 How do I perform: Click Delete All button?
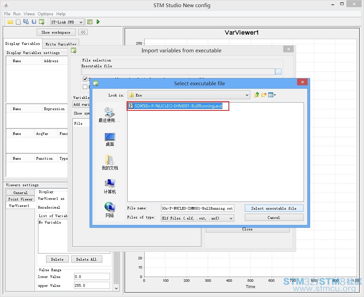coord(86,259)
